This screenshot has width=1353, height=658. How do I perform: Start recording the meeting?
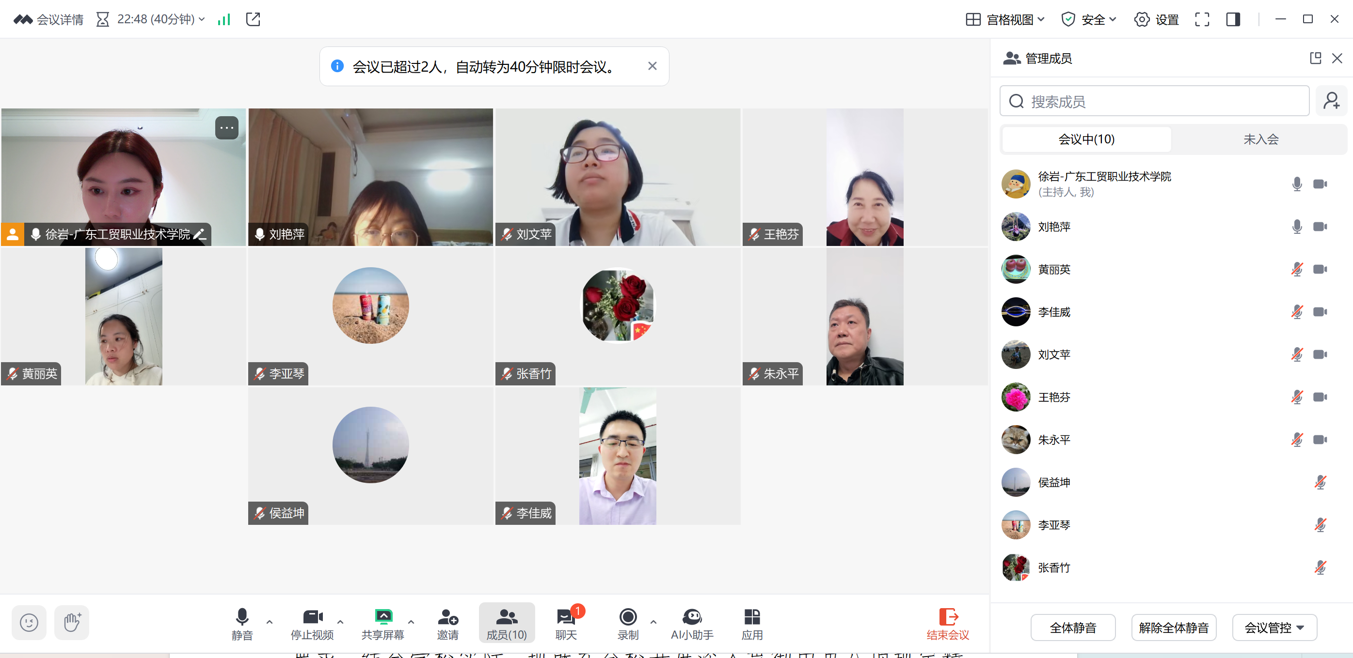pos(628,622)
